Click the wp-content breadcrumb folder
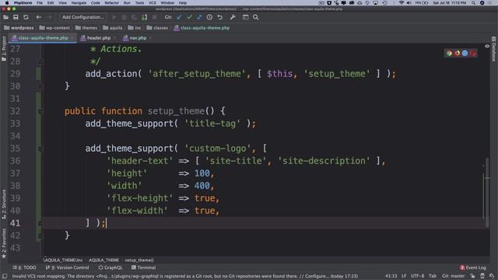 pyautogui.click(x=54, y=28)
